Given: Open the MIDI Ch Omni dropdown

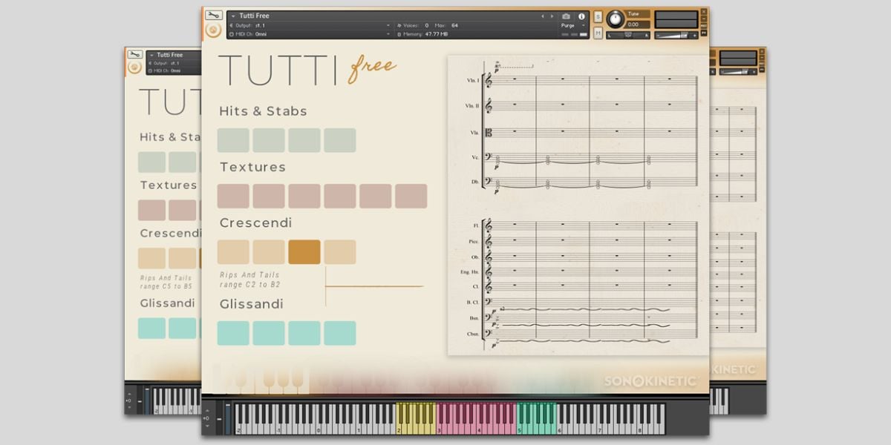Looking at the screenshot, I should pos(310,34).
